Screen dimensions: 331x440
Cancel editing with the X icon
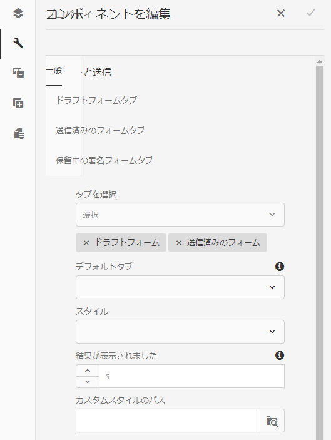[281, 13]
